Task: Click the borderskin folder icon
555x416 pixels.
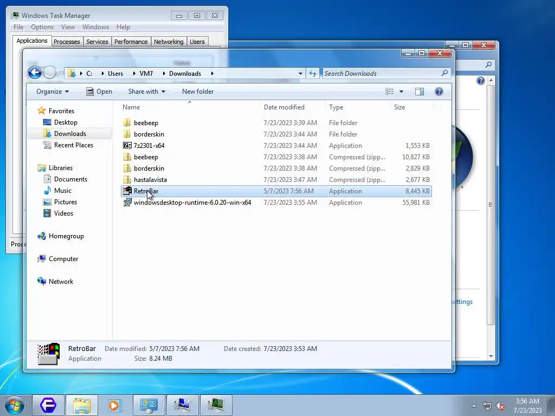Action: click(127, 134)
